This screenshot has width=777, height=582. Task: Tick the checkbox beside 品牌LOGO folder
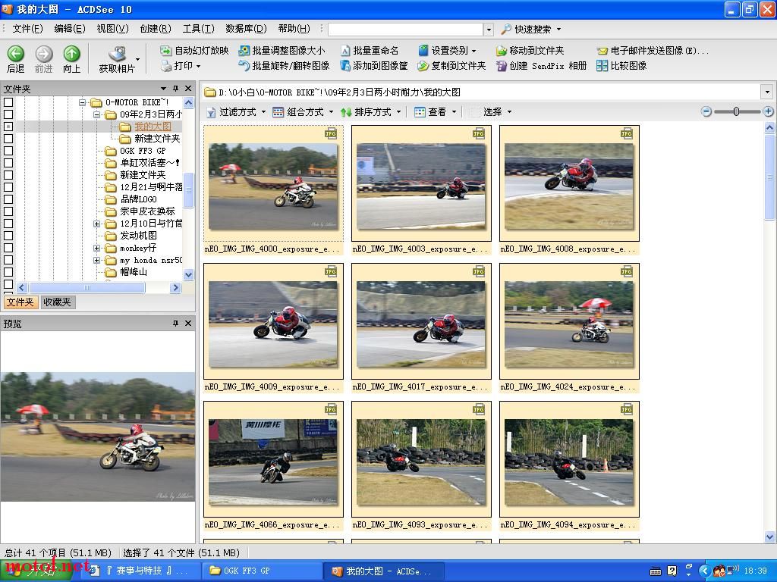pos(8,199)
